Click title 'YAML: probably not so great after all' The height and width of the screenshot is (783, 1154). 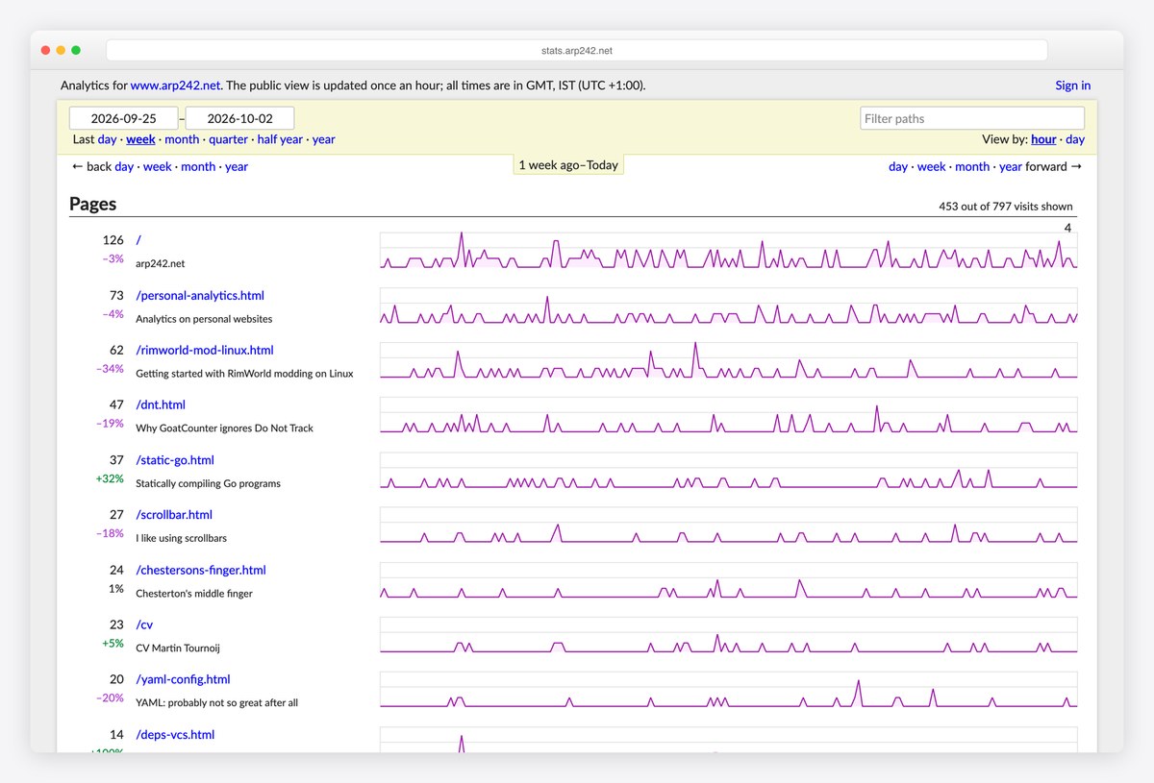[216, 703]
